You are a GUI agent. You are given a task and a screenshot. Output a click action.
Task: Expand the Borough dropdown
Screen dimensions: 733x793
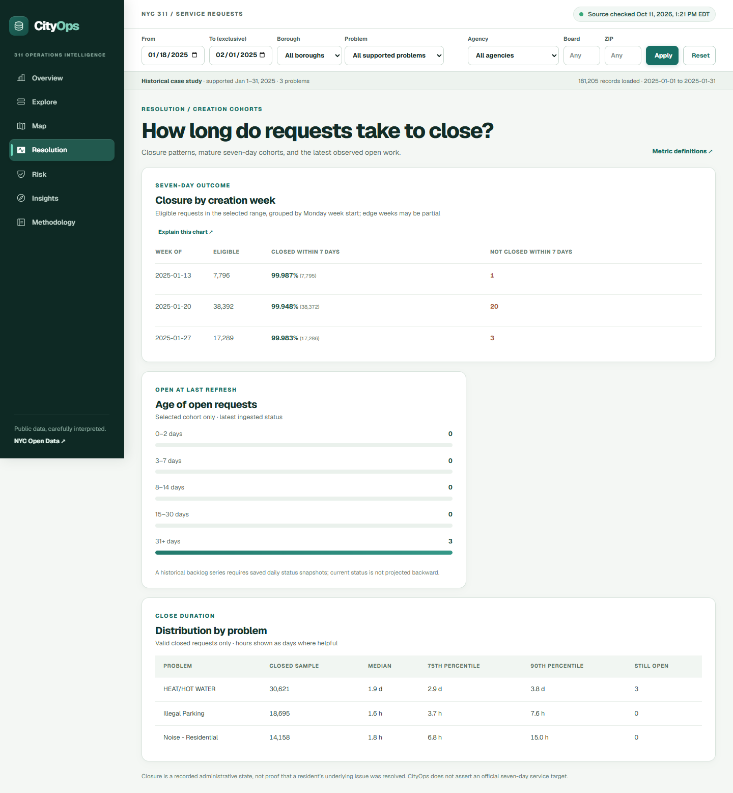point(309,56)
